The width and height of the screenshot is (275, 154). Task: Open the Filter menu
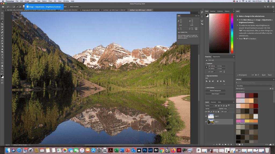pos(50,1)
